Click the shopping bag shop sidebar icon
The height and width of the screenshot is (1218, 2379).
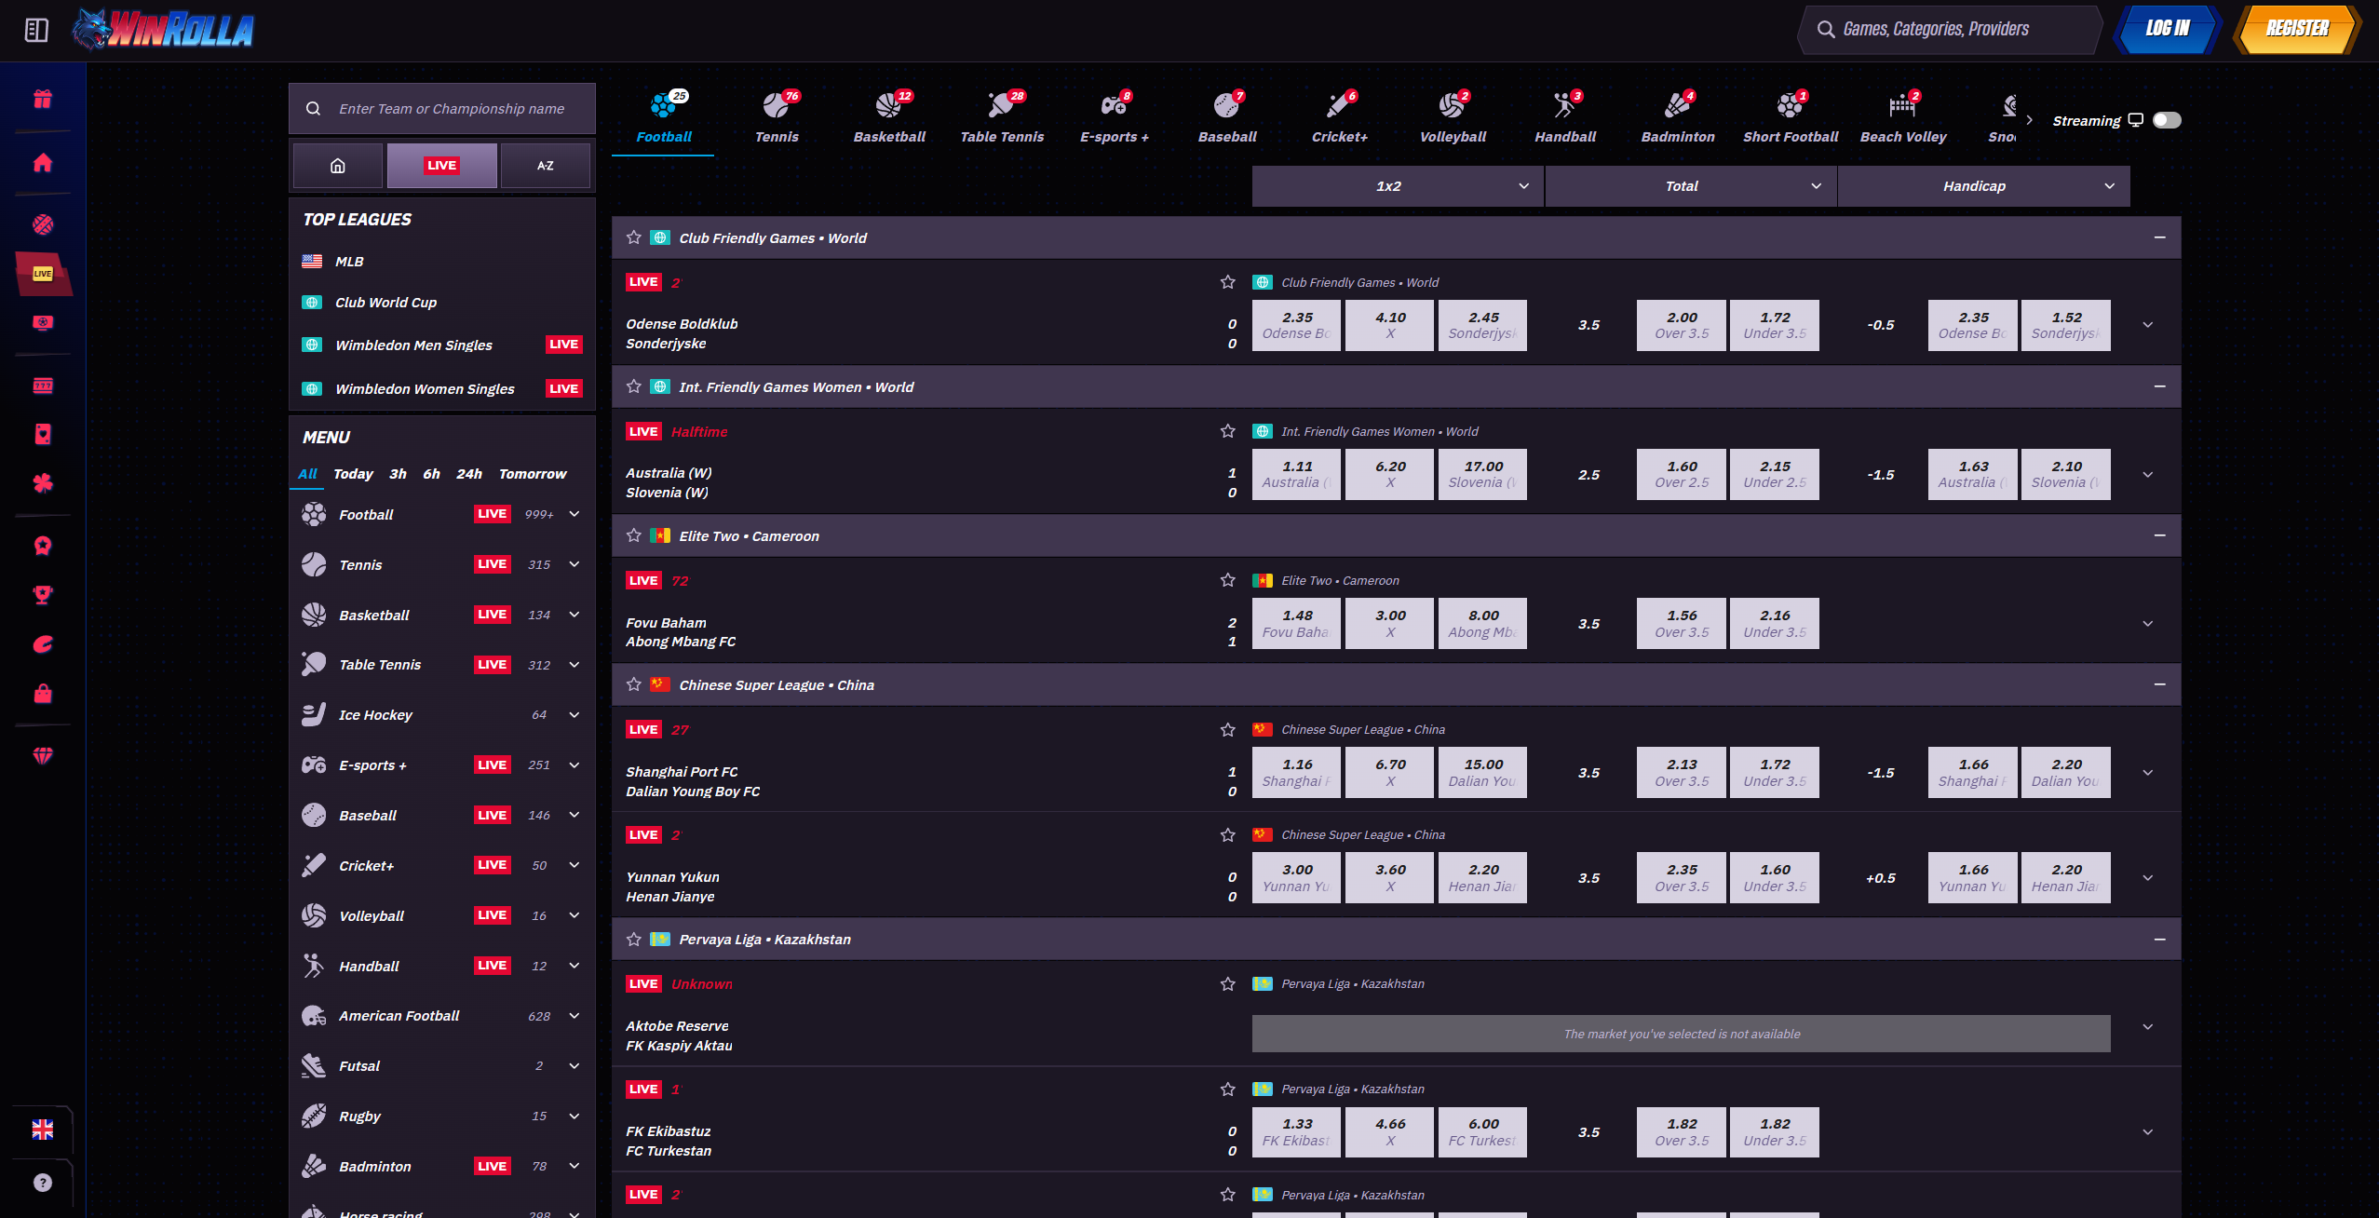43,694
